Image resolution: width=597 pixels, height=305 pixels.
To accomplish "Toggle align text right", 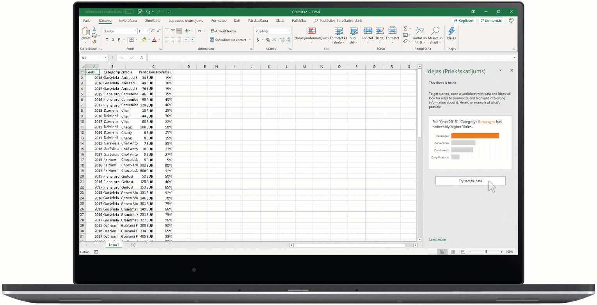I will click(179, 39).
